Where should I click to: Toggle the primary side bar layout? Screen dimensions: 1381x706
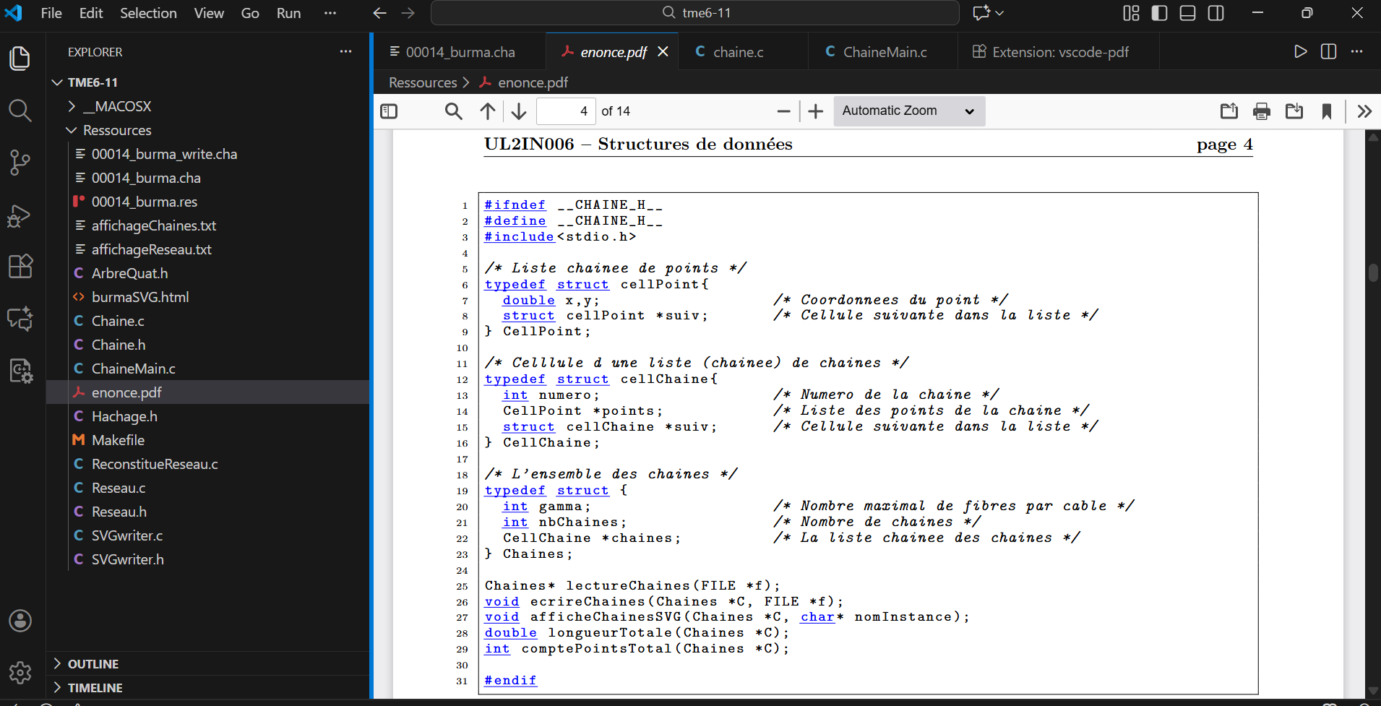[1159, 13]
